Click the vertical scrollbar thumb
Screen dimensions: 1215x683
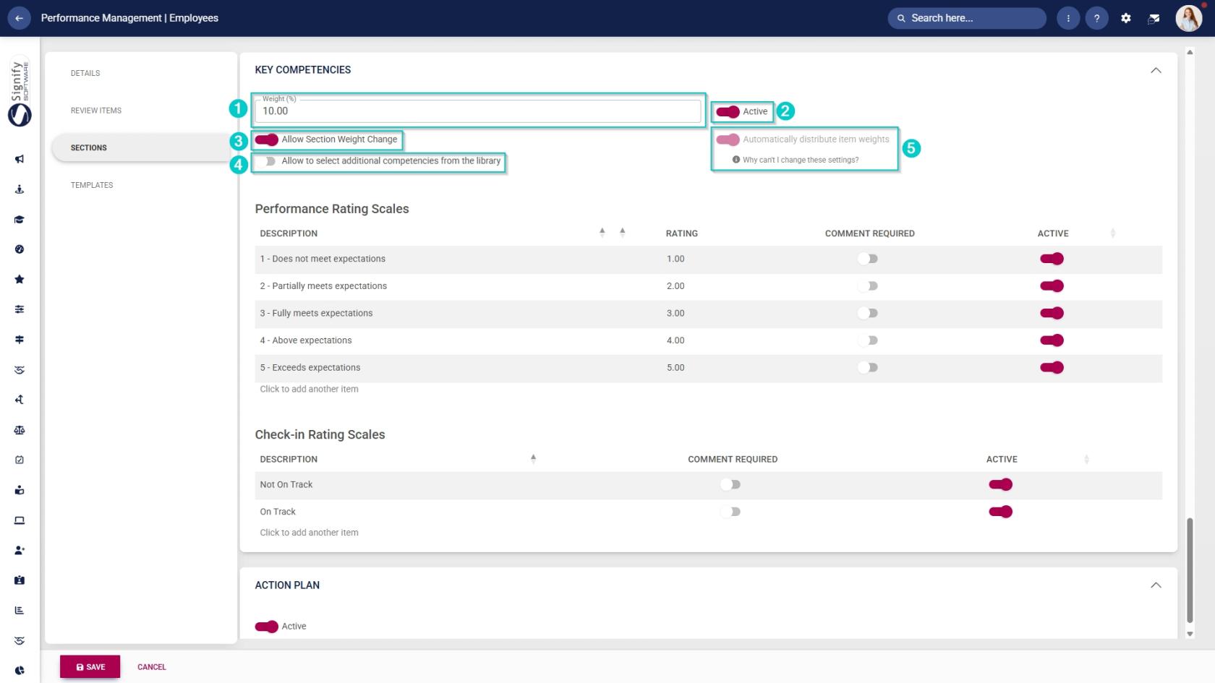pos(1190,570)
